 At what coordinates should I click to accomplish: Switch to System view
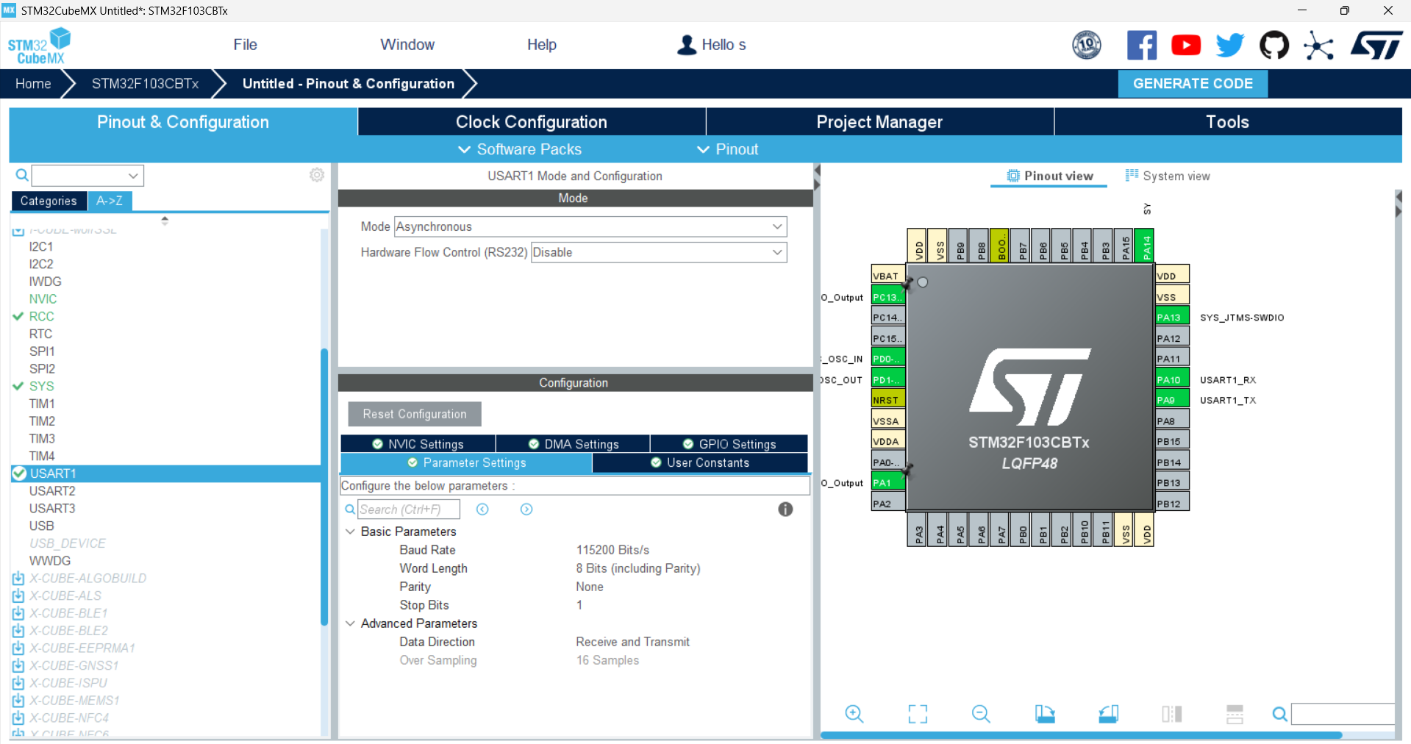coord(1168,176)
